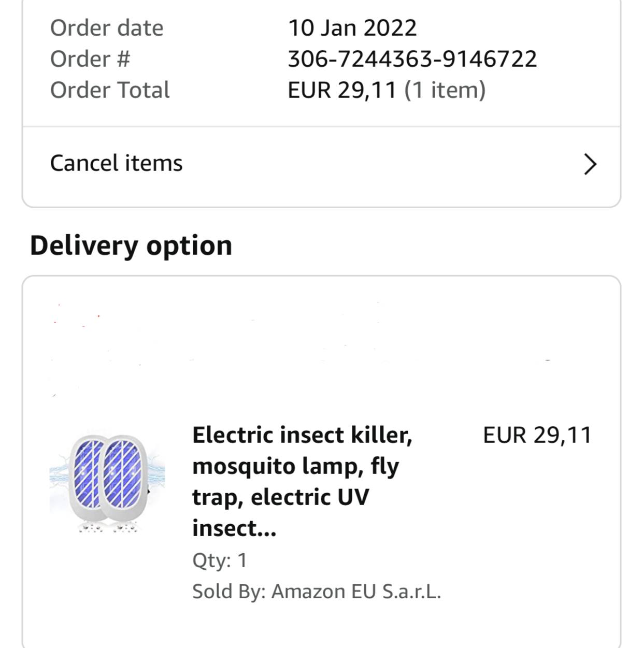Image resolution: width=643 pixels, height=648 pixels.
Task: Tap the truncated 'insect...' title line
Action: (234, 528)
